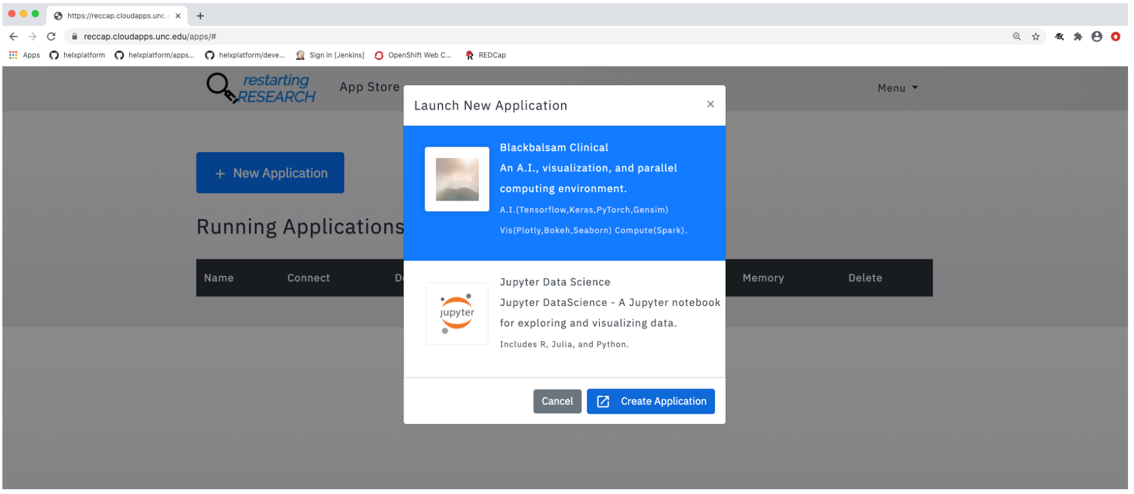Click the macOS yellow minimize window button
This screenshot has width=1134, height=494.
[24, 13]
